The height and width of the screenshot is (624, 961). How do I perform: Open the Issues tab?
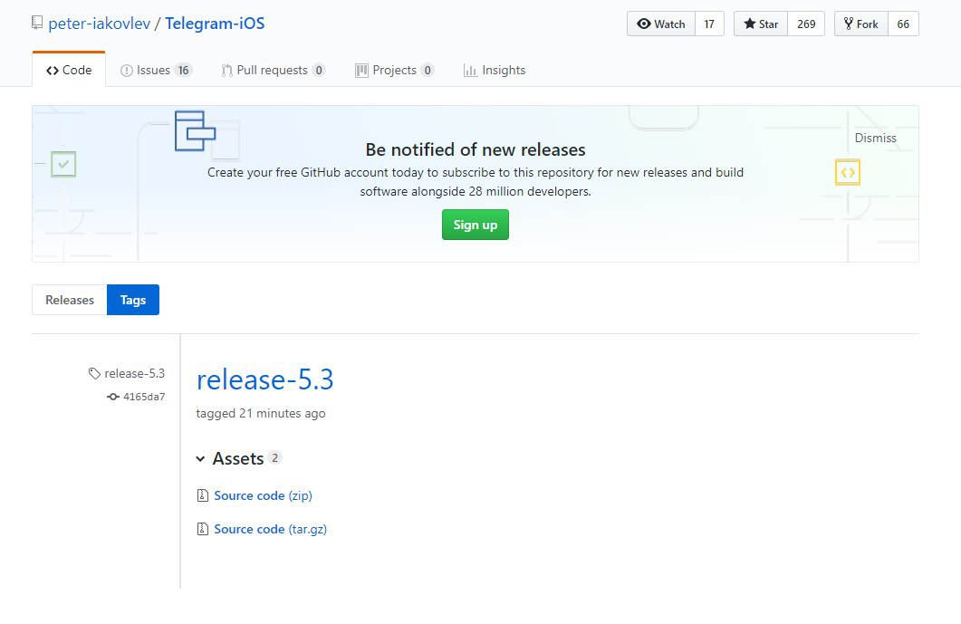pyautogui.click(x=157, y=70)
